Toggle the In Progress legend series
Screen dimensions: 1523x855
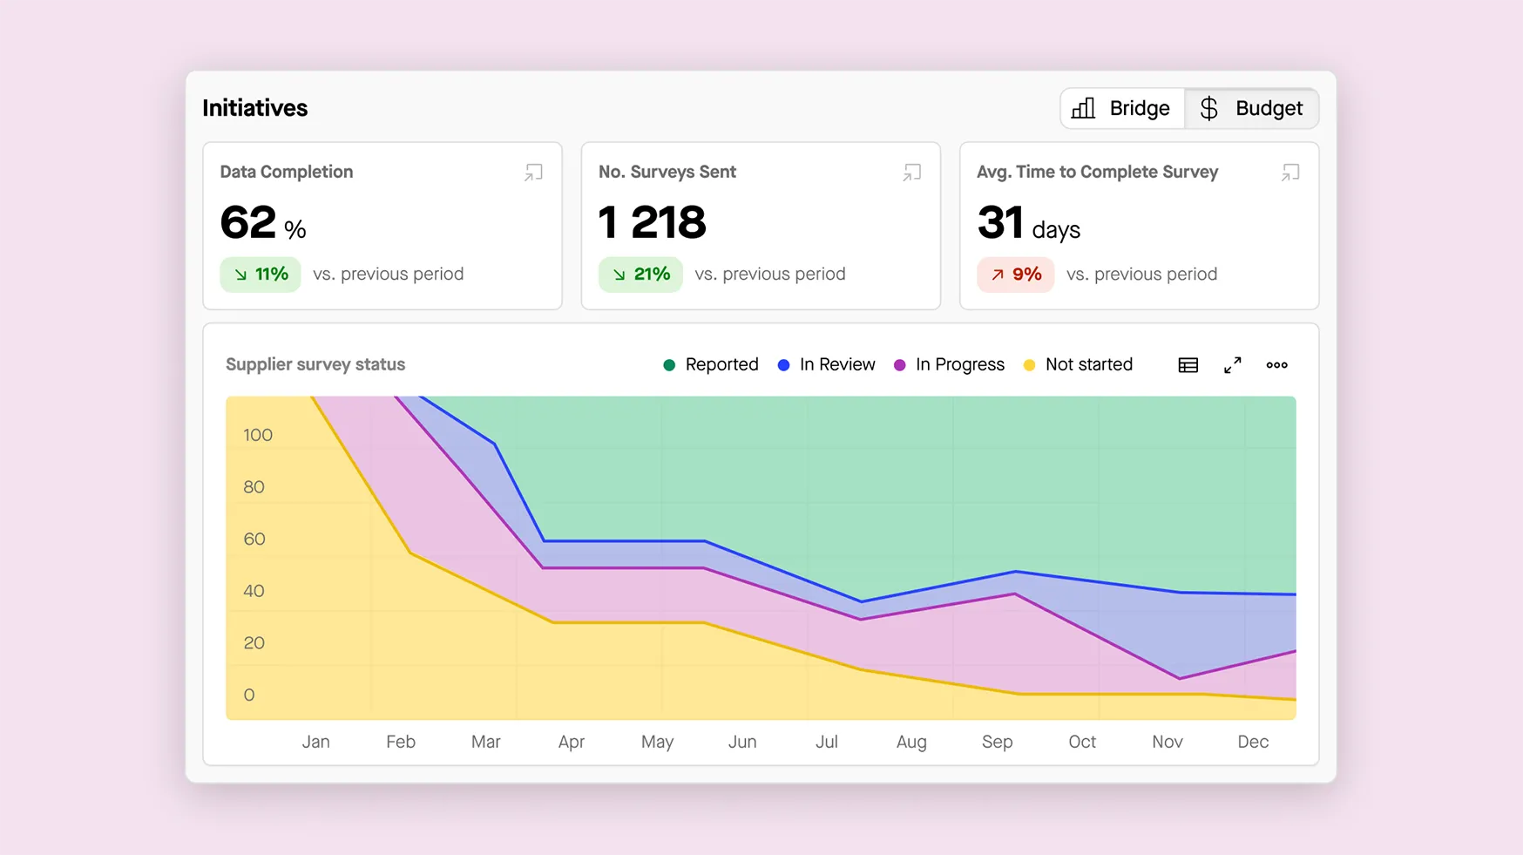949,364
